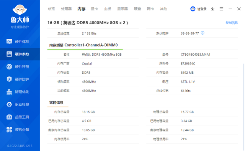
Task: Switch to the 硬盘 tab
Action: click(137, 9)
